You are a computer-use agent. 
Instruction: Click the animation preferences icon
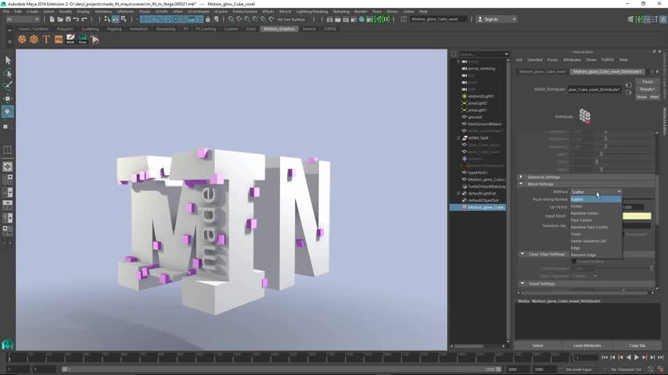660,370
